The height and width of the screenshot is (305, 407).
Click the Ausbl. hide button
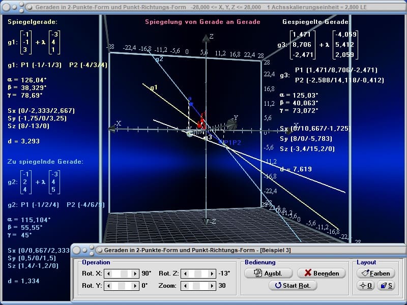tap(269, 273)
